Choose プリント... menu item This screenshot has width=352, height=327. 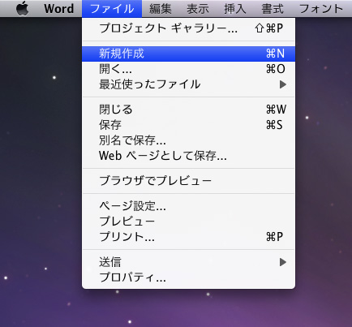click(x=188, y=237)
